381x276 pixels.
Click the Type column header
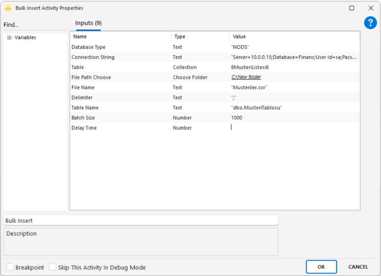tap(200, 36)
